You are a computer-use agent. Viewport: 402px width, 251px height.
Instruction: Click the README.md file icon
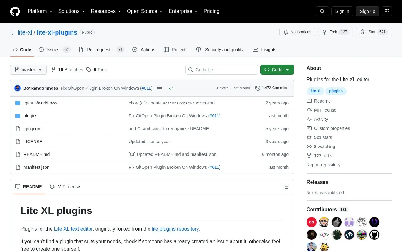pyautogui.click(x=18, y=154)
